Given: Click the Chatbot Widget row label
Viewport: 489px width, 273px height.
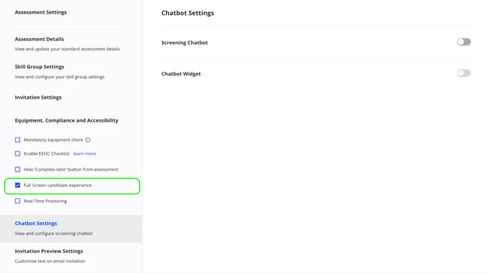Looking at the screenshot, I should coord(181,74).
